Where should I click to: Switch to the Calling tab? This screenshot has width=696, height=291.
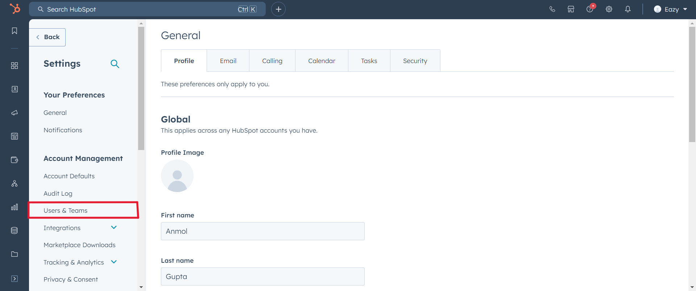tap(272, 61)
